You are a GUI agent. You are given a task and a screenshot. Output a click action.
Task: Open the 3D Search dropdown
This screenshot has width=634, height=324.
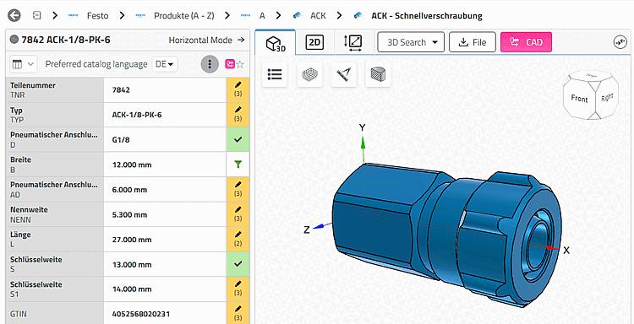click(411, 42)
